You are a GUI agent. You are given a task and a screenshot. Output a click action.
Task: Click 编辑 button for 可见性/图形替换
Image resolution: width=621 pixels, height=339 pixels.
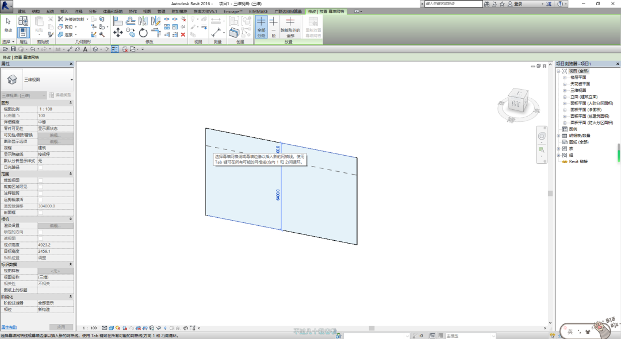pos(55,135)
